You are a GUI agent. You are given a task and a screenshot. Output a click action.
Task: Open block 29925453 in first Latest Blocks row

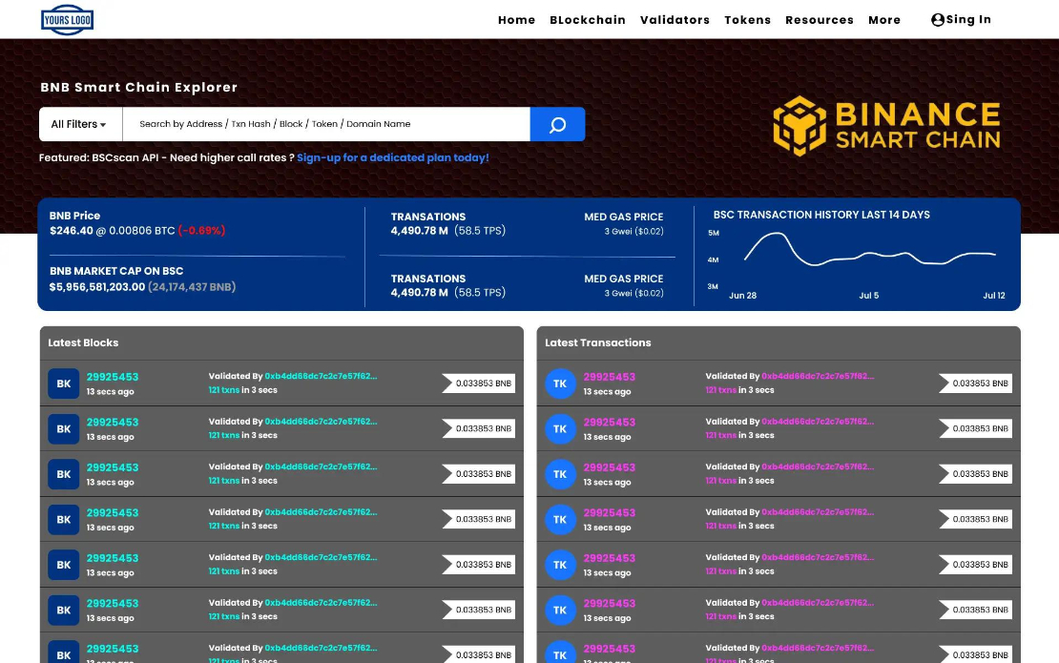[113, 377]
